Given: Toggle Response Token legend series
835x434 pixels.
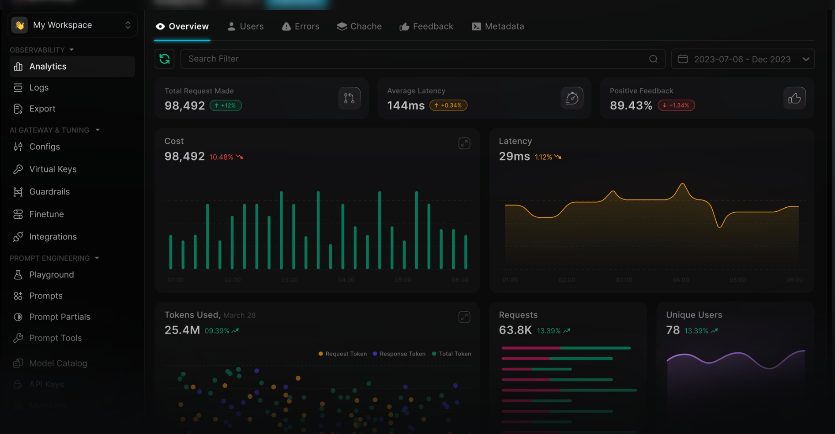Looking at the screenshot, I should coord(399,354).
